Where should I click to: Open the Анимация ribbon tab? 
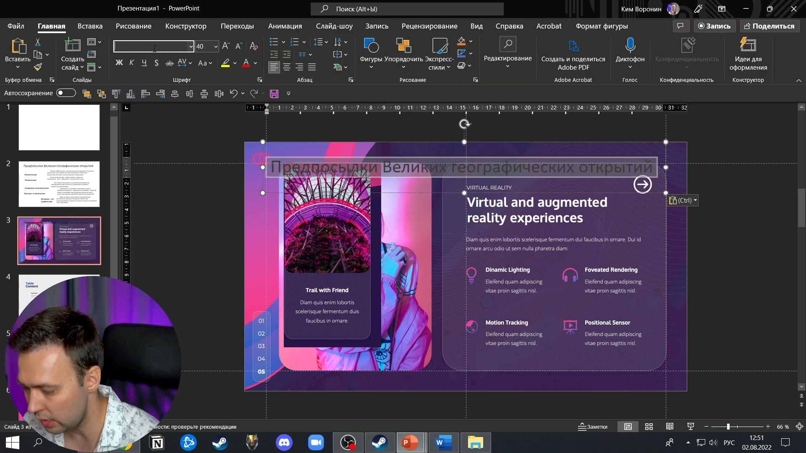[285, 26]
